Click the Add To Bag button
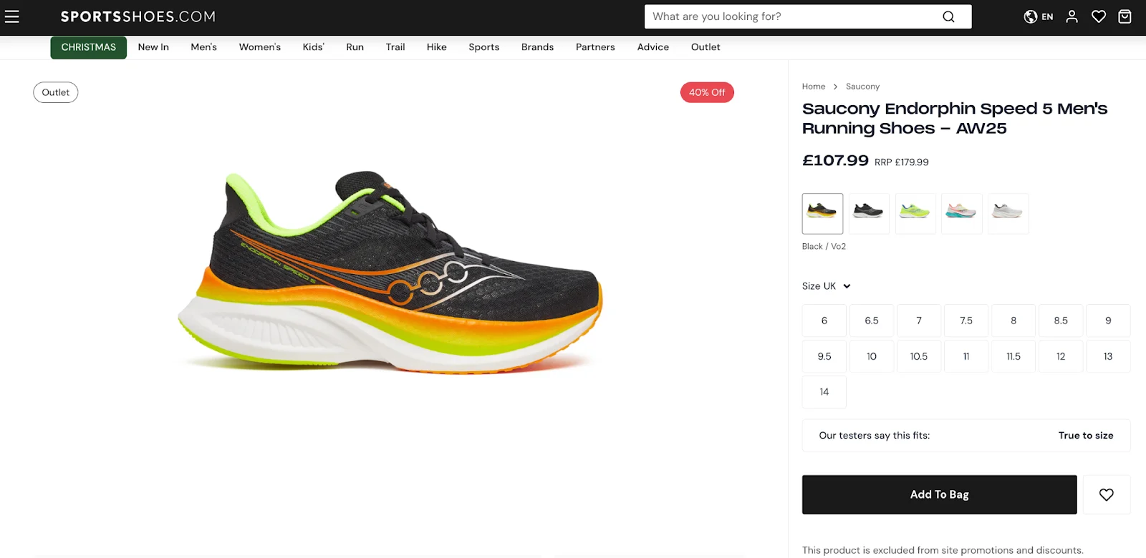This screenshot has height=558, width=1146. point(940,494)
